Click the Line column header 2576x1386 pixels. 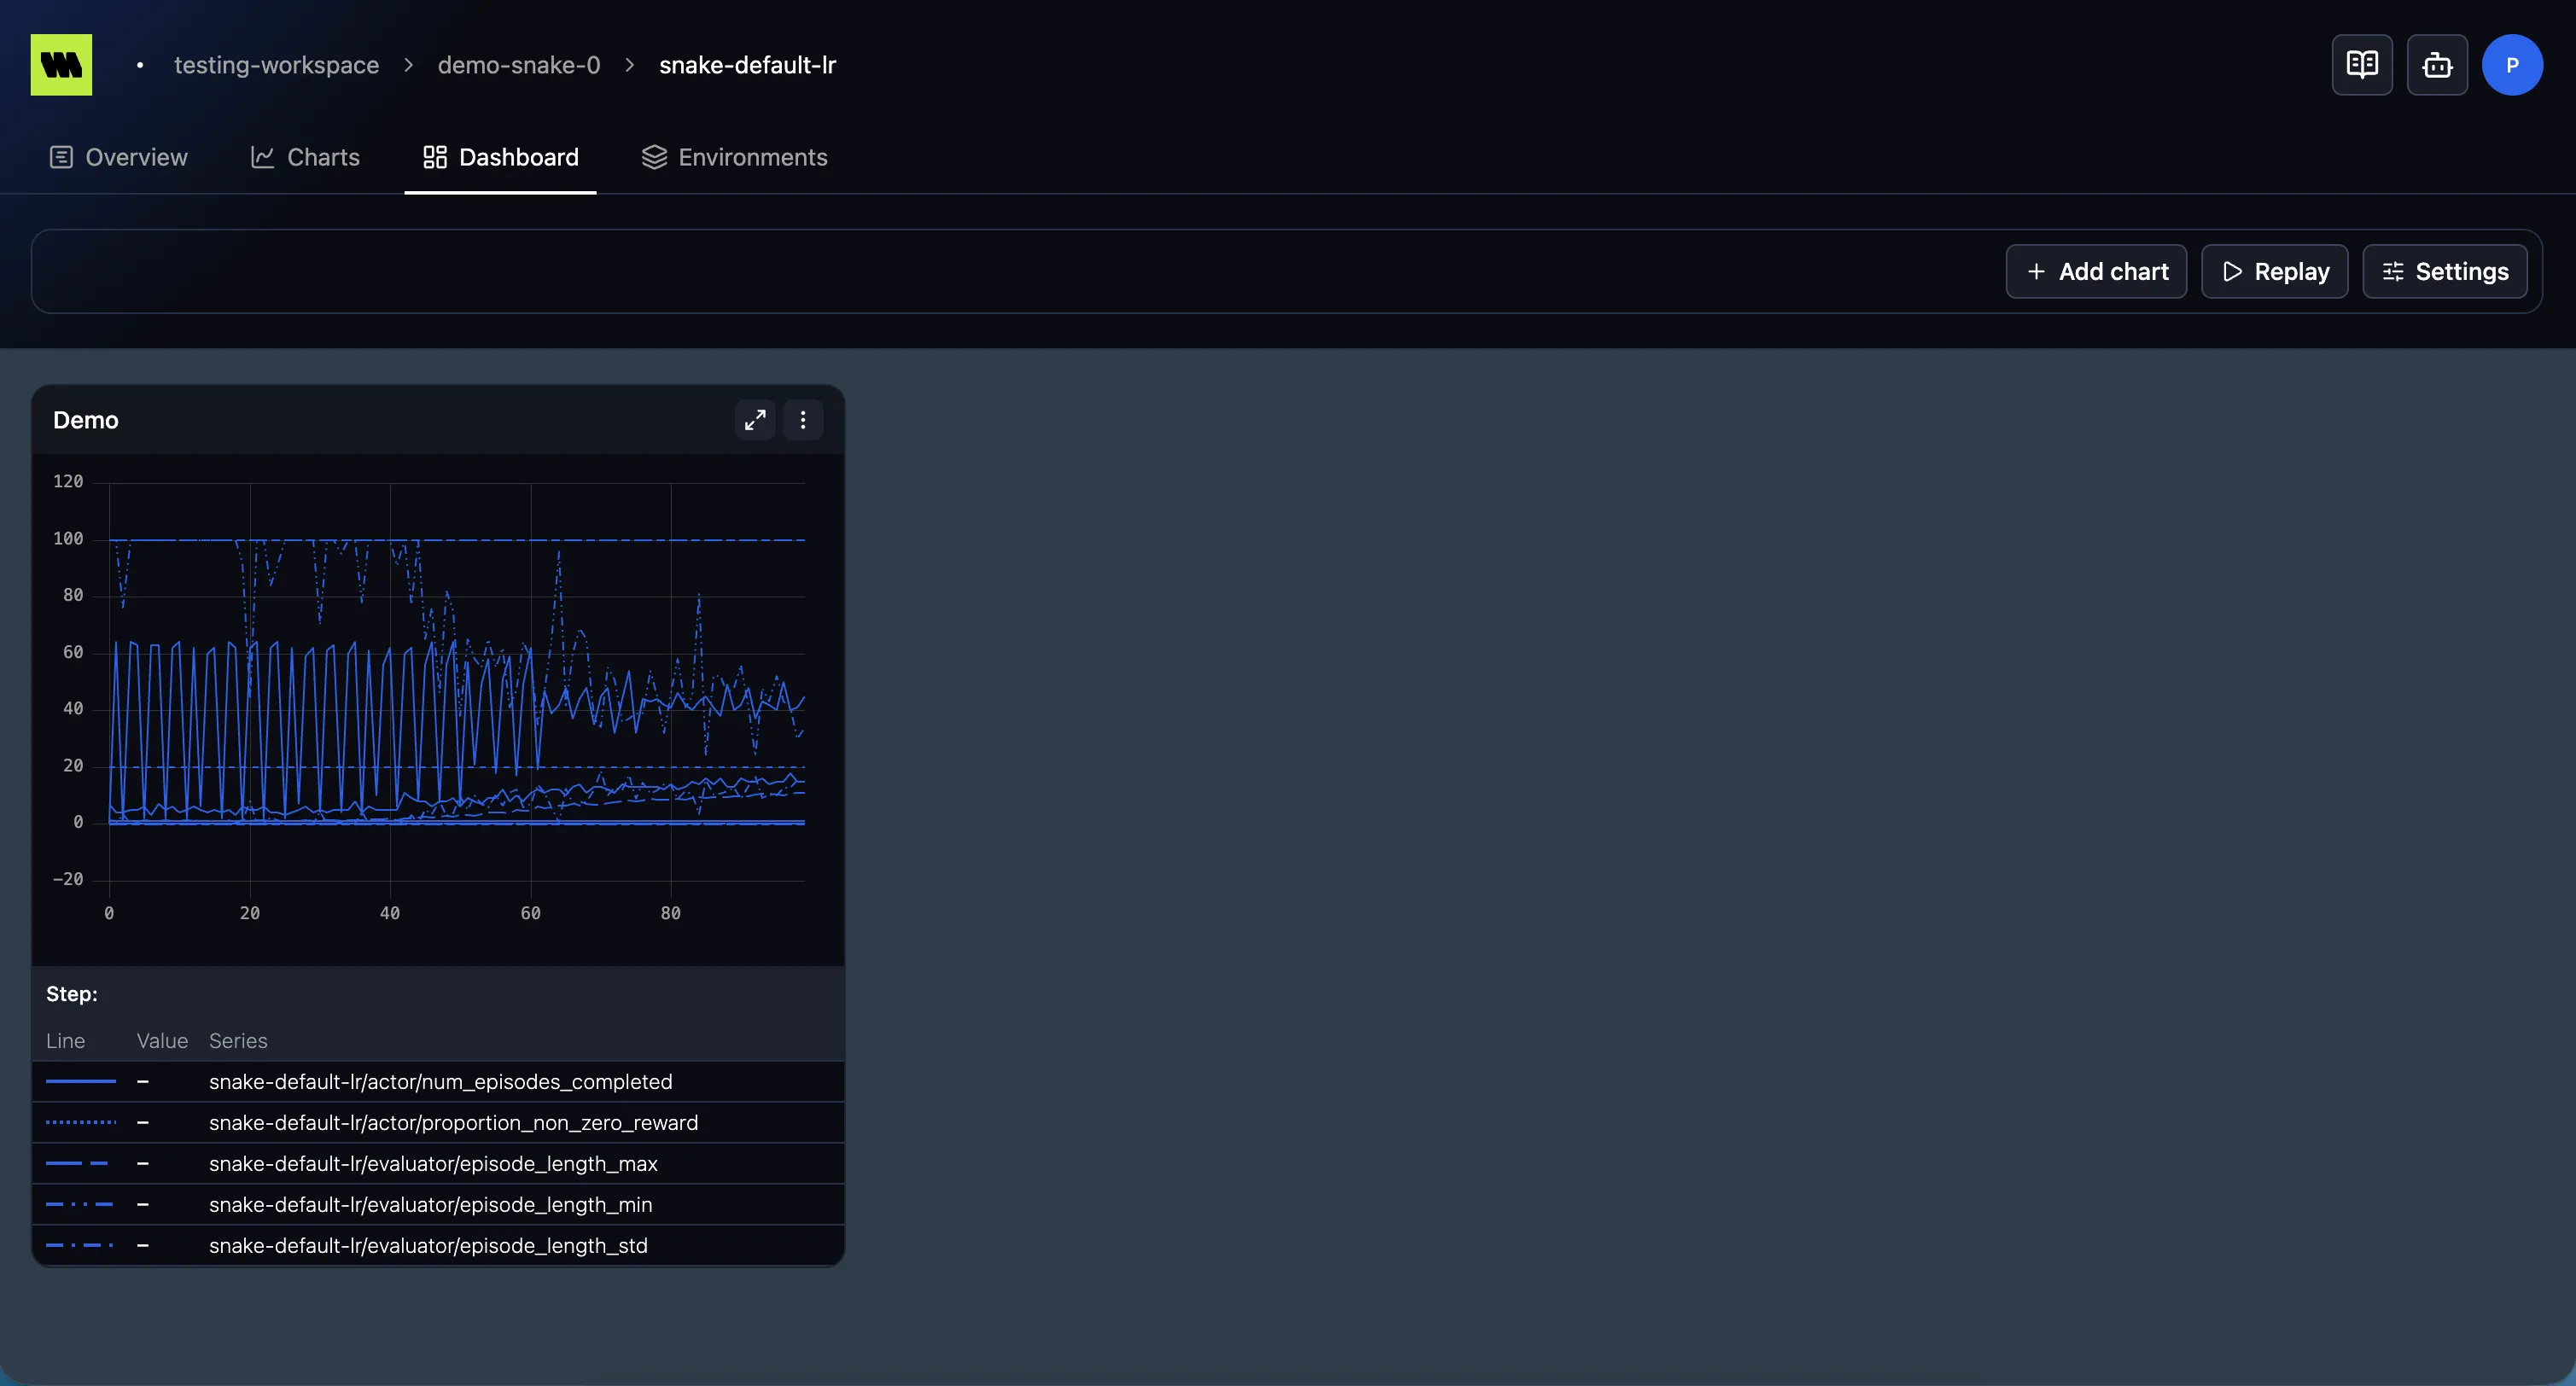pyautogui.click(x=65, y=1041)
